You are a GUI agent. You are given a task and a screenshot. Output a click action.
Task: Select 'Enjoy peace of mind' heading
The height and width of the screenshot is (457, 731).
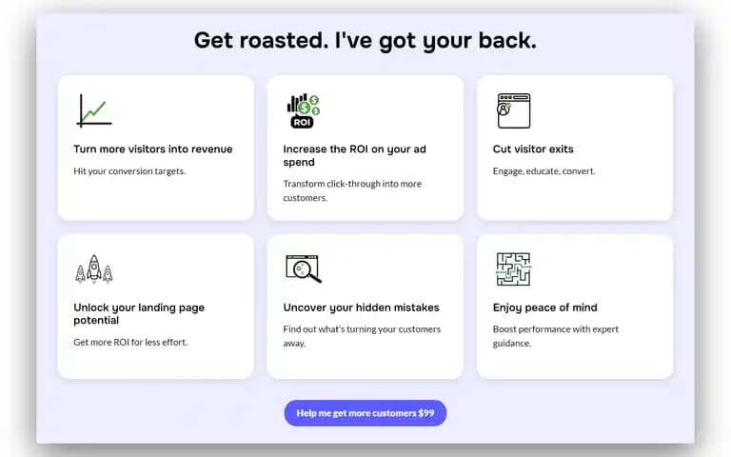tap(545, 308)
